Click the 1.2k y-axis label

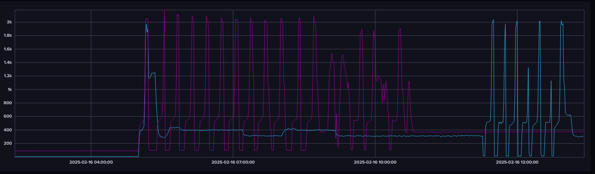coord(8,76)
